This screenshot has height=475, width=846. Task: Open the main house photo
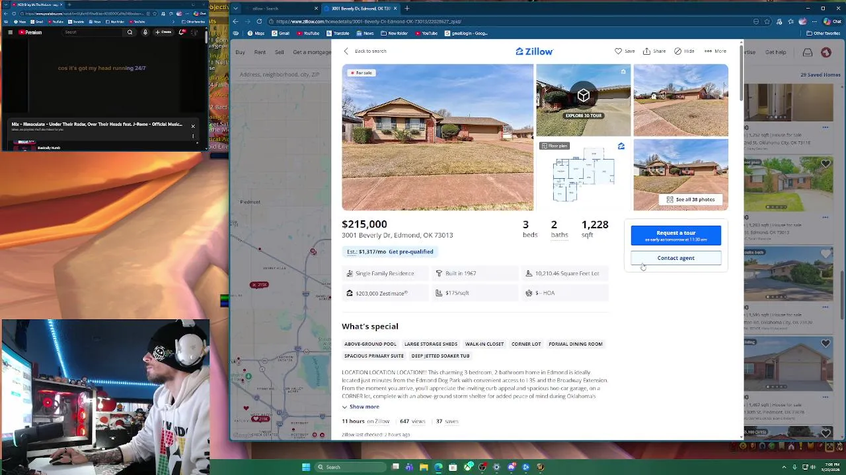coord(438,137)
